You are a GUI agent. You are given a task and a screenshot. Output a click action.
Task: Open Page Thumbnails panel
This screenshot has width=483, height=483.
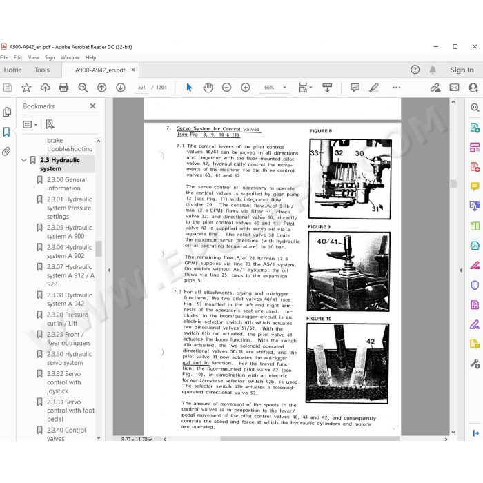pyautogui.click(x=7, y=112)
